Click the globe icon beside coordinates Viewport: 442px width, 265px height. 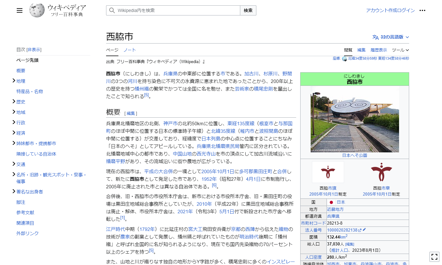[344, 59]
